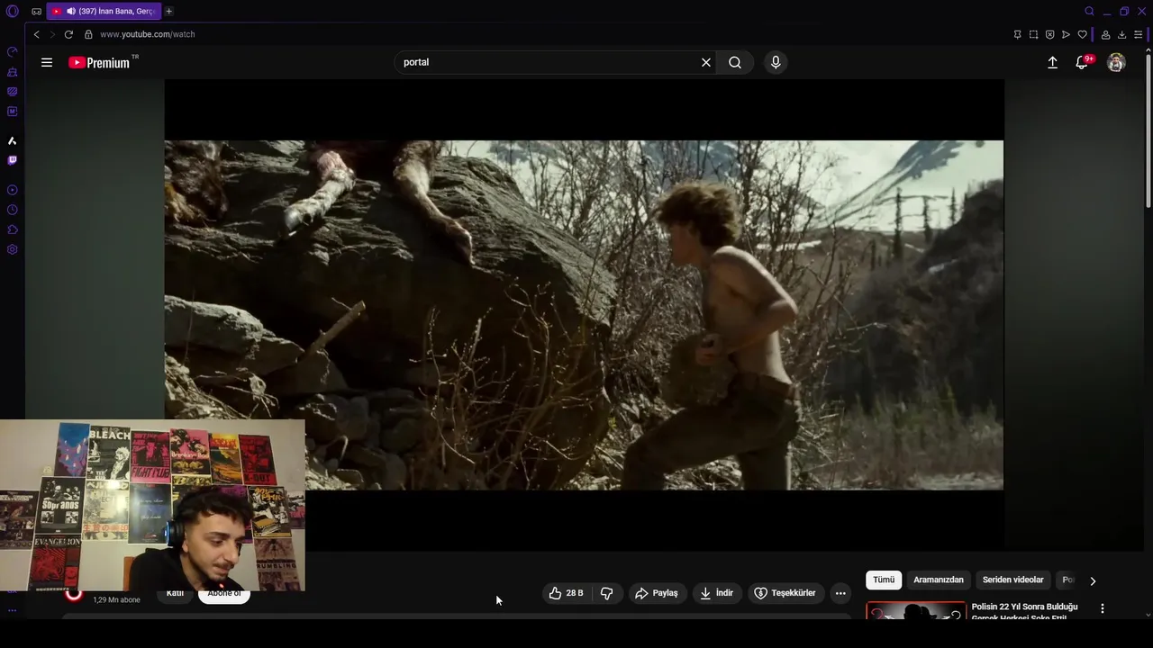Image resolution: width=1153 pixels, height=648 pixels.
Task: Take a snapshot with the toolbar icon
Action: pos(1033,34)
